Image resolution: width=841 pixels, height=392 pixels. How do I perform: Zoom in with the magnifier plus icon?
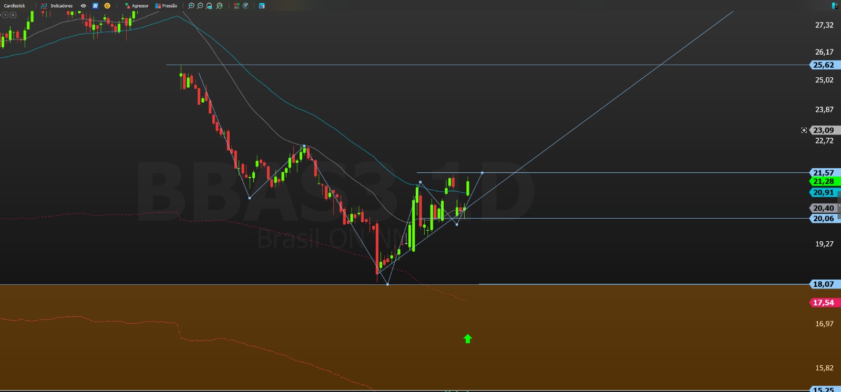[x=191, y=6]
